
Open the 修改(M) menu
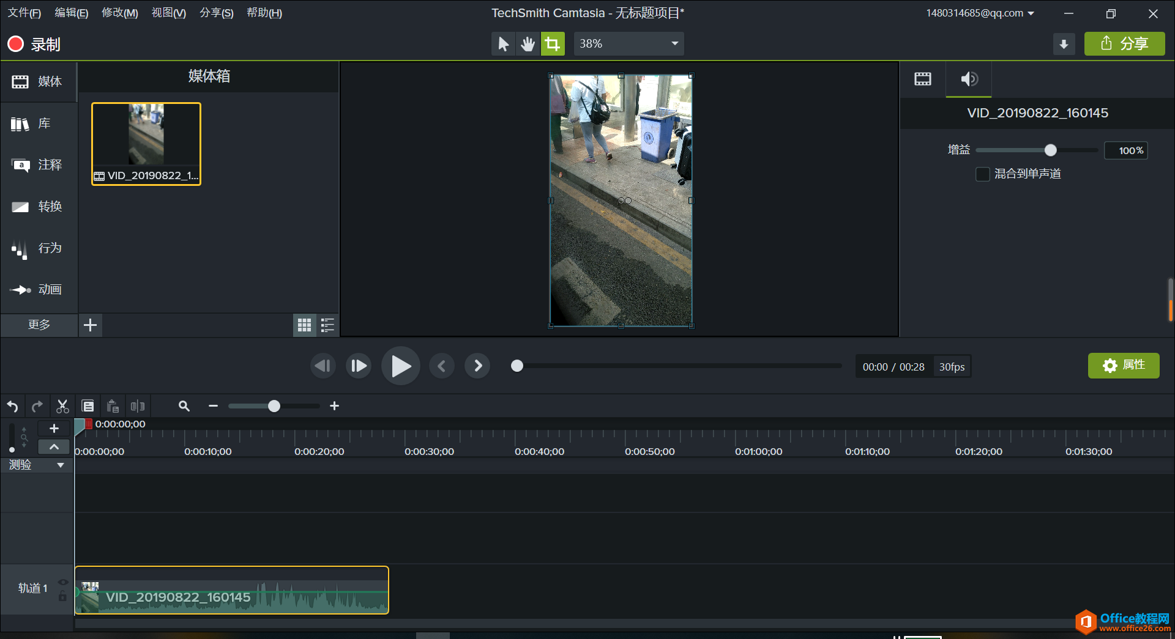click(x=119, y=13)
